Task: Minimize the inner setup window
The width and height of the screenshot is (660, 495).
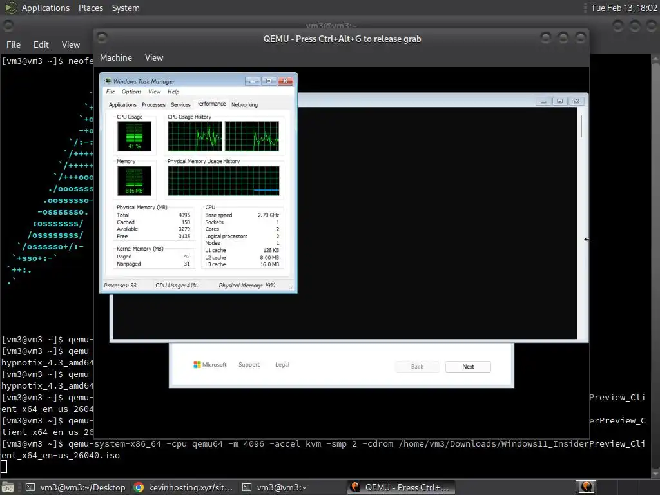Action: coord(543,101)
